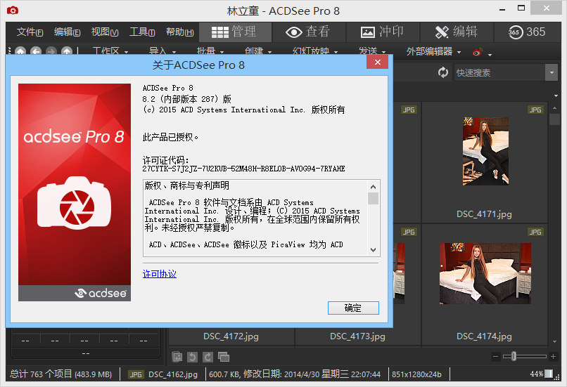Screen dimensions: 567x387
Task: Click the 快速搜索 input field
Action: click(x=499, y=72)
